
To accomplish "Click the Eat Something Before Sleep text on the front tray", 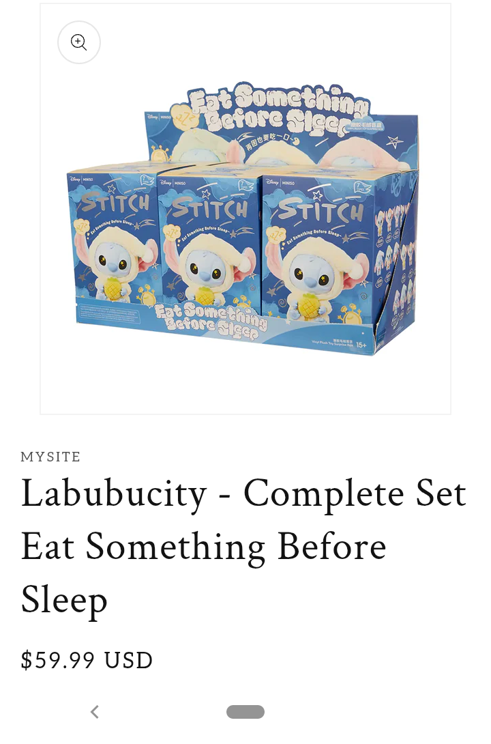I will tap(211, 320).
